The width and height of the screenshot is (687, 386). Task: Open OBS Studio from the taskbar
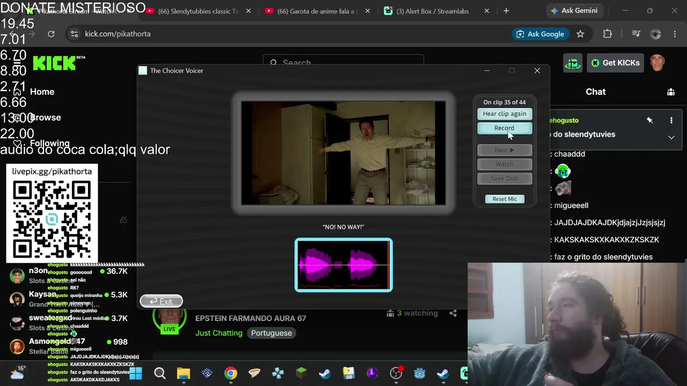pos(396,373)
